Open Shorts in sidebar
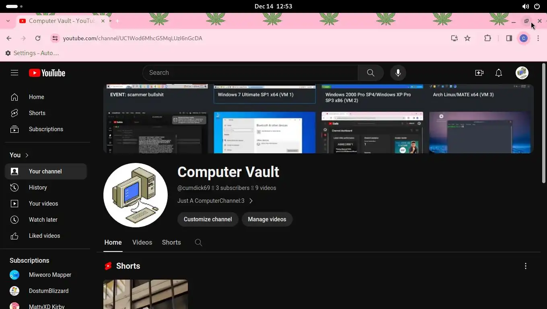The width and height of the screenshot is (547, 309). point(46,113)
